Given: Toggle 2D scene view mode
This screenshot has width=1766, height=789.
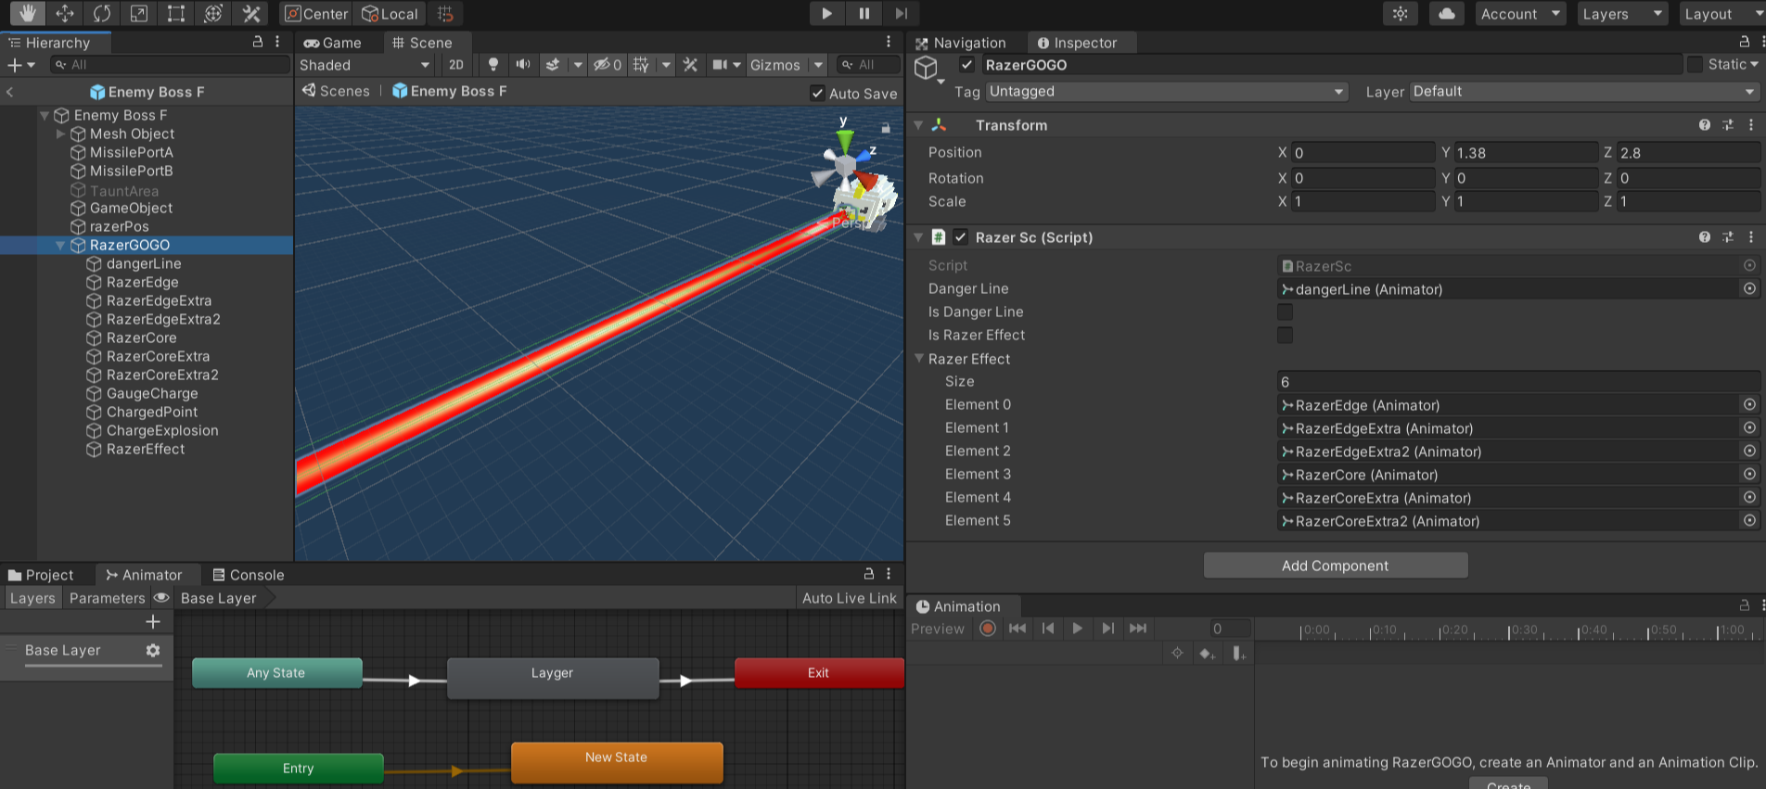Looking at the screenshot, I should pyautogui.click(x=455, y=64).
